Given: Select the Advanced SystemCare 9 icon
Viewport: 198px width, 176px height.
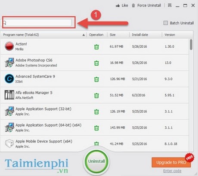Looking at the screenshot, I should [9, 79].
